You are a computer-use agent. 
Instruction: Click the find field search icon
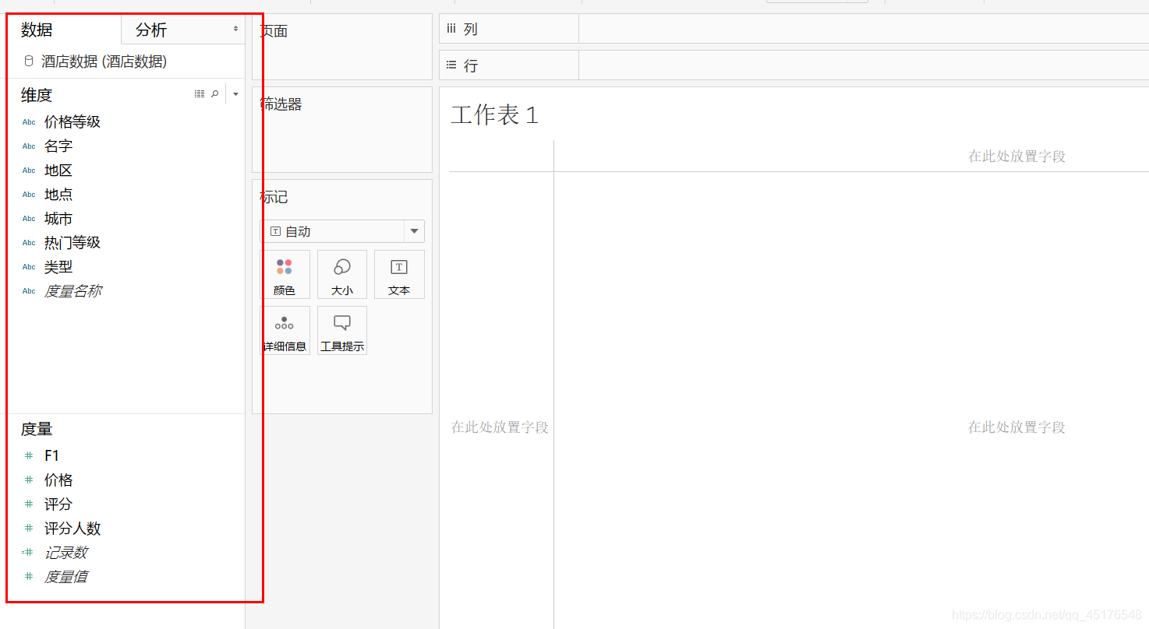215,94
